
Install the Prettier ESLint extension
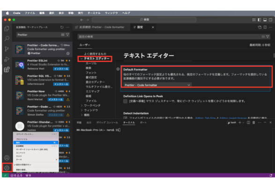tap(61, 69)
